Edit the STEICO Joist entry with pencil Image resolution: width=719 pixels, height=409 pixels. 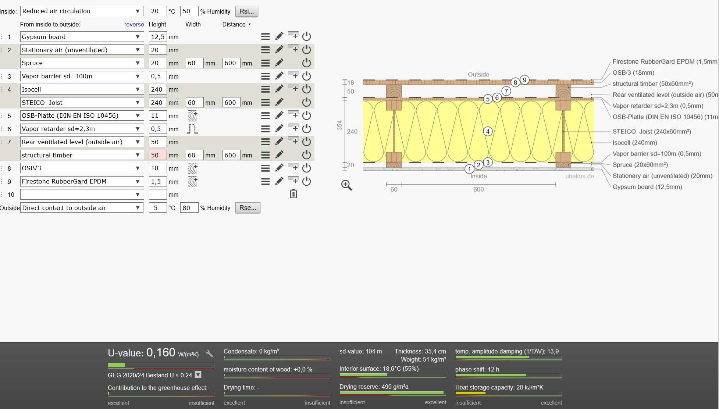point(279,102)
